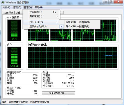Click the 分页数 value 415
This screenshot has height=105, width=124.
pyautogui.click(x=35, y=91)
